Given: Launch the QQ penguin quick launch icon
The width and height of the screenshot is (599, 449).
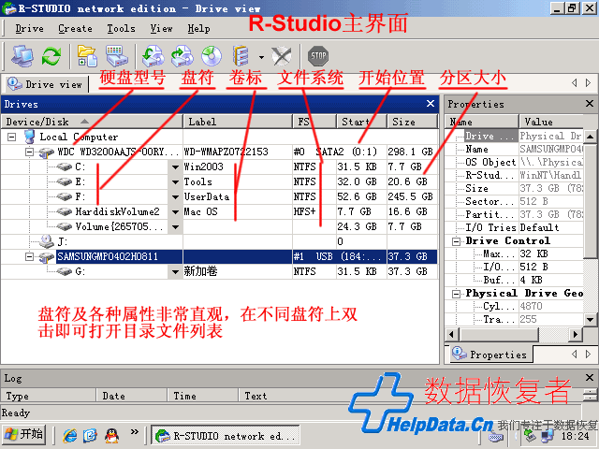Looking at the screenshot, I should [x=111, y=435].
